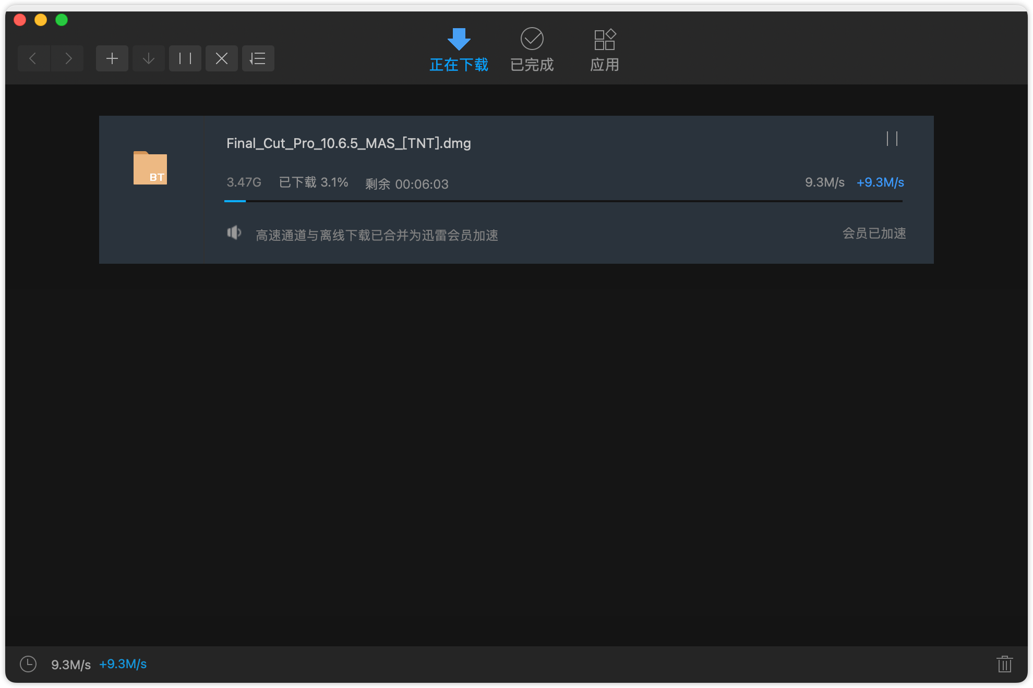Click the download progress bar
This screenshot has width=1033, height=688.
[563, 201]
